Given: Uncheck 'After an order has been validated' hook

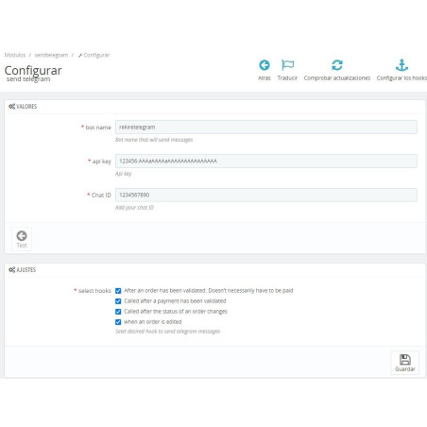Looking at the screenshot, I should click(118, 291).
